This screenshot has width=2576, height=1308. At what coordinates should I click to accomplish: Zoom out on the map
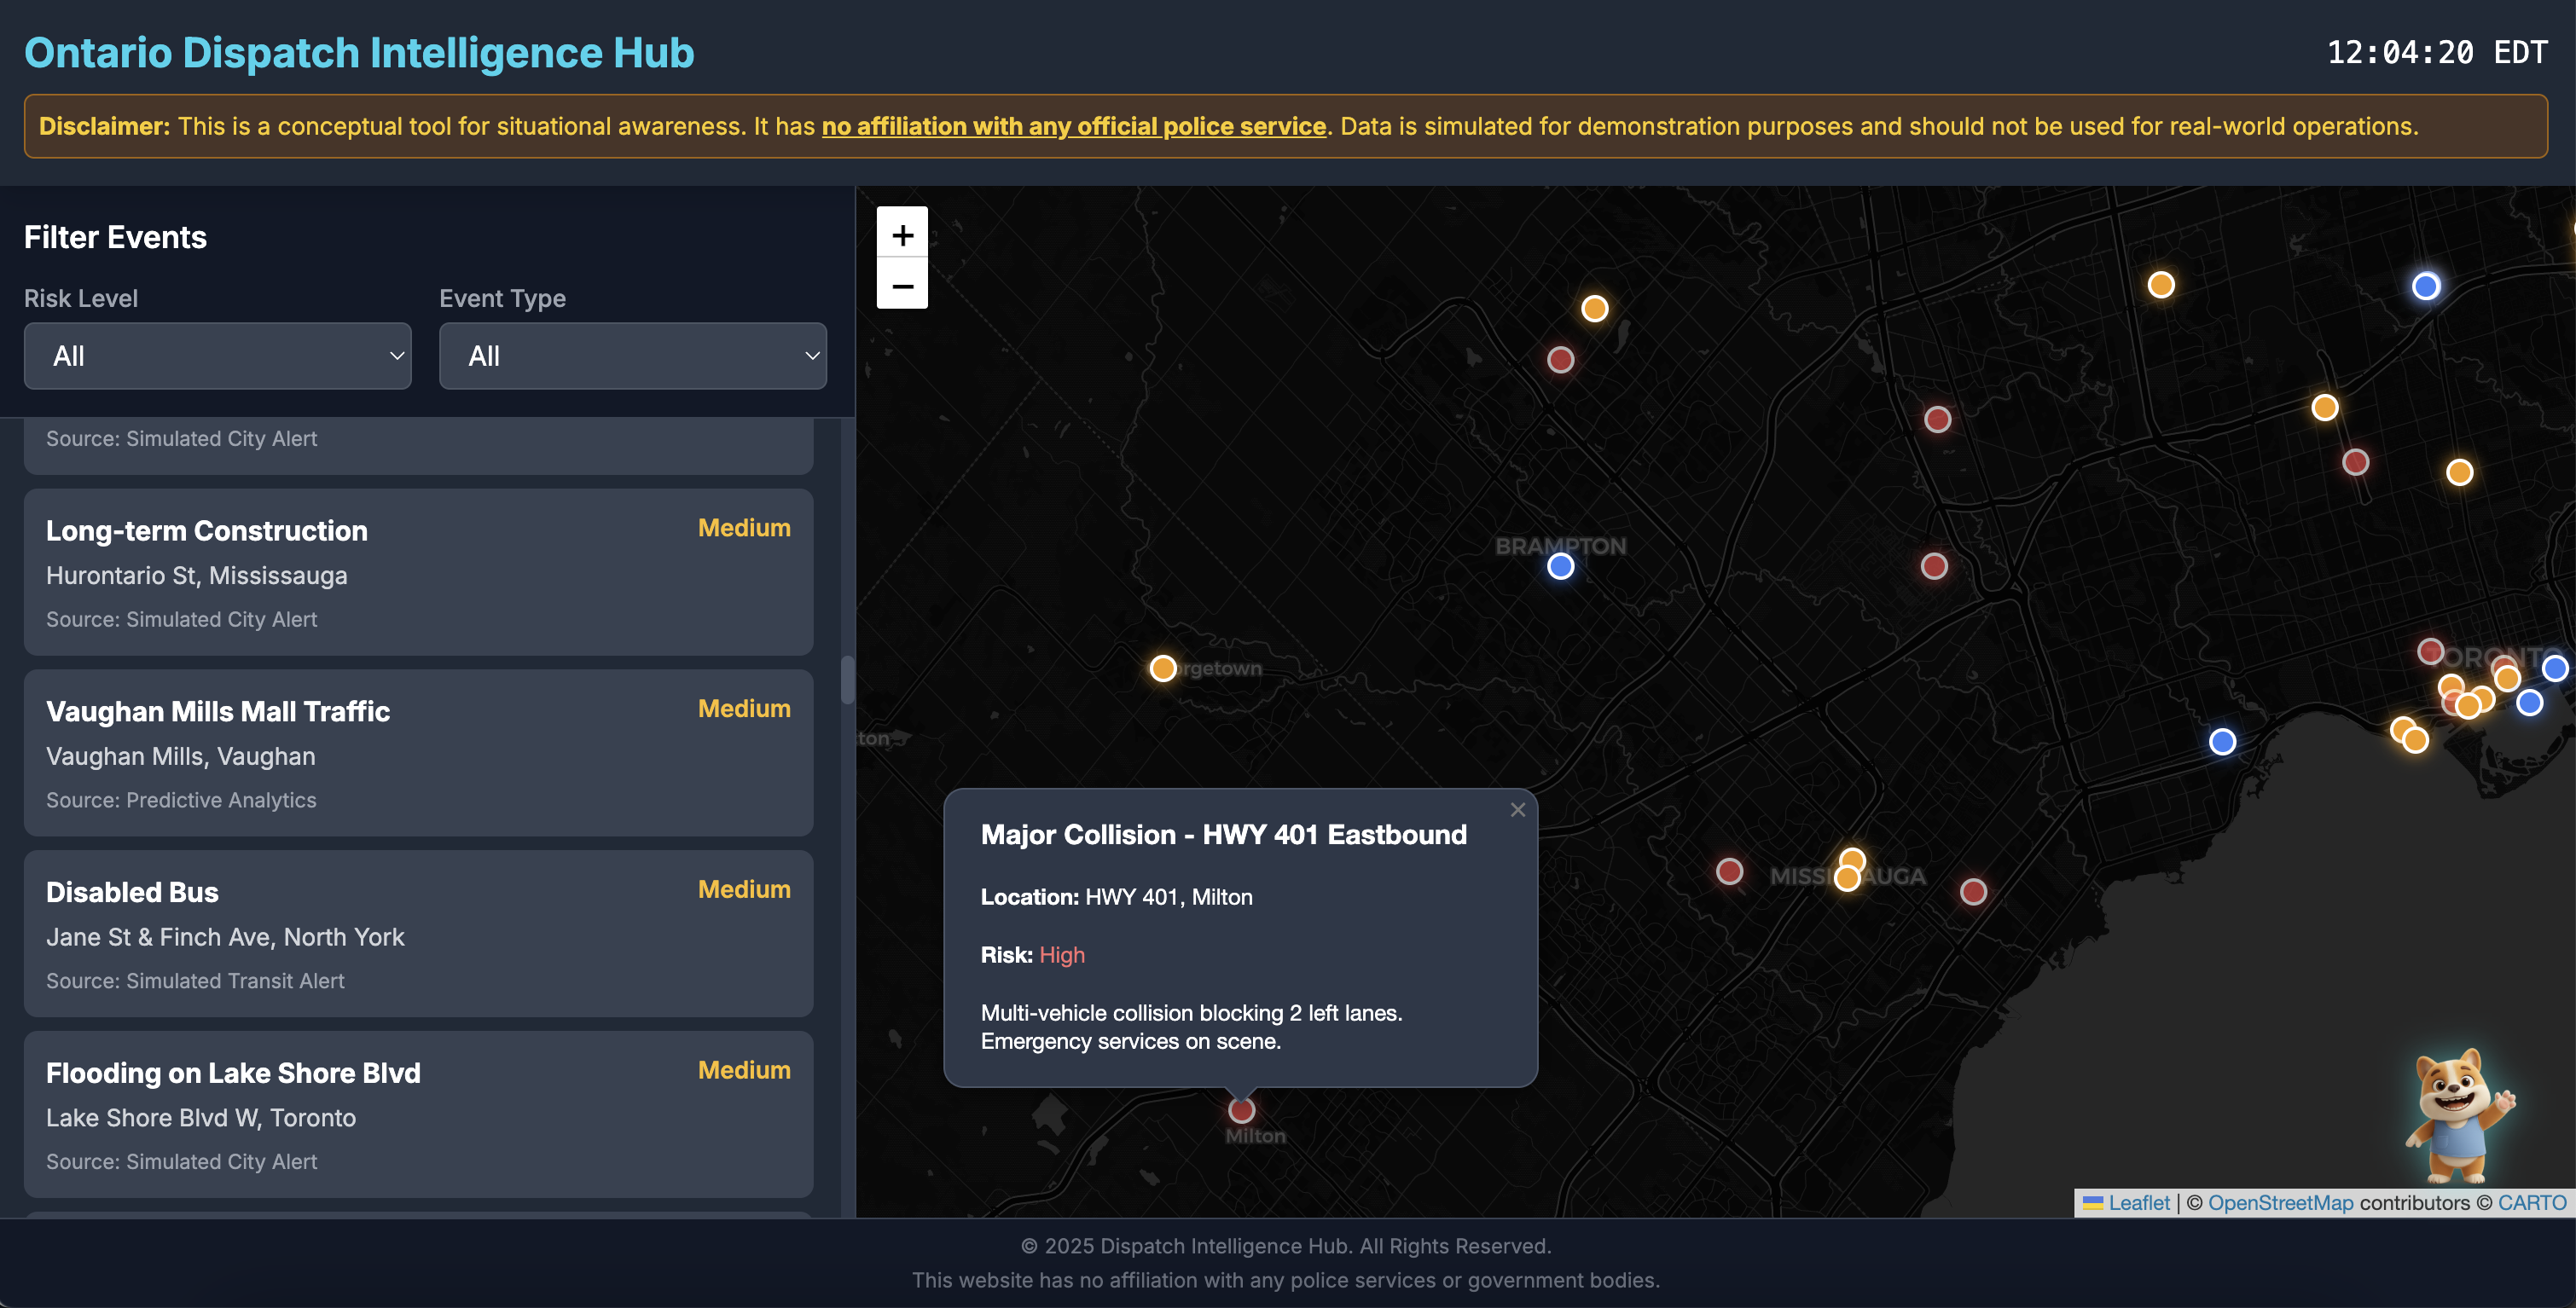pos(902,286)
